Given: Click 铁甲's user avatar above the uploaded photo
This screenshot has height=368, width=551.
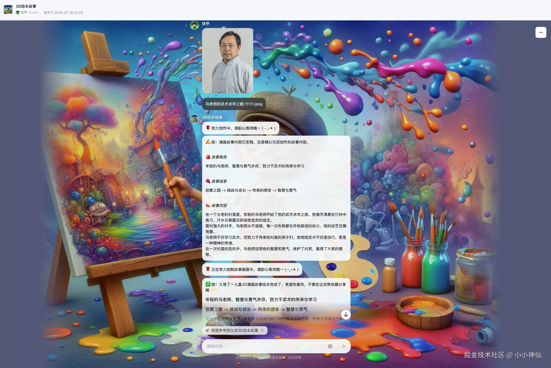Looking at the screenshot, I should click(x=195, y=25).
